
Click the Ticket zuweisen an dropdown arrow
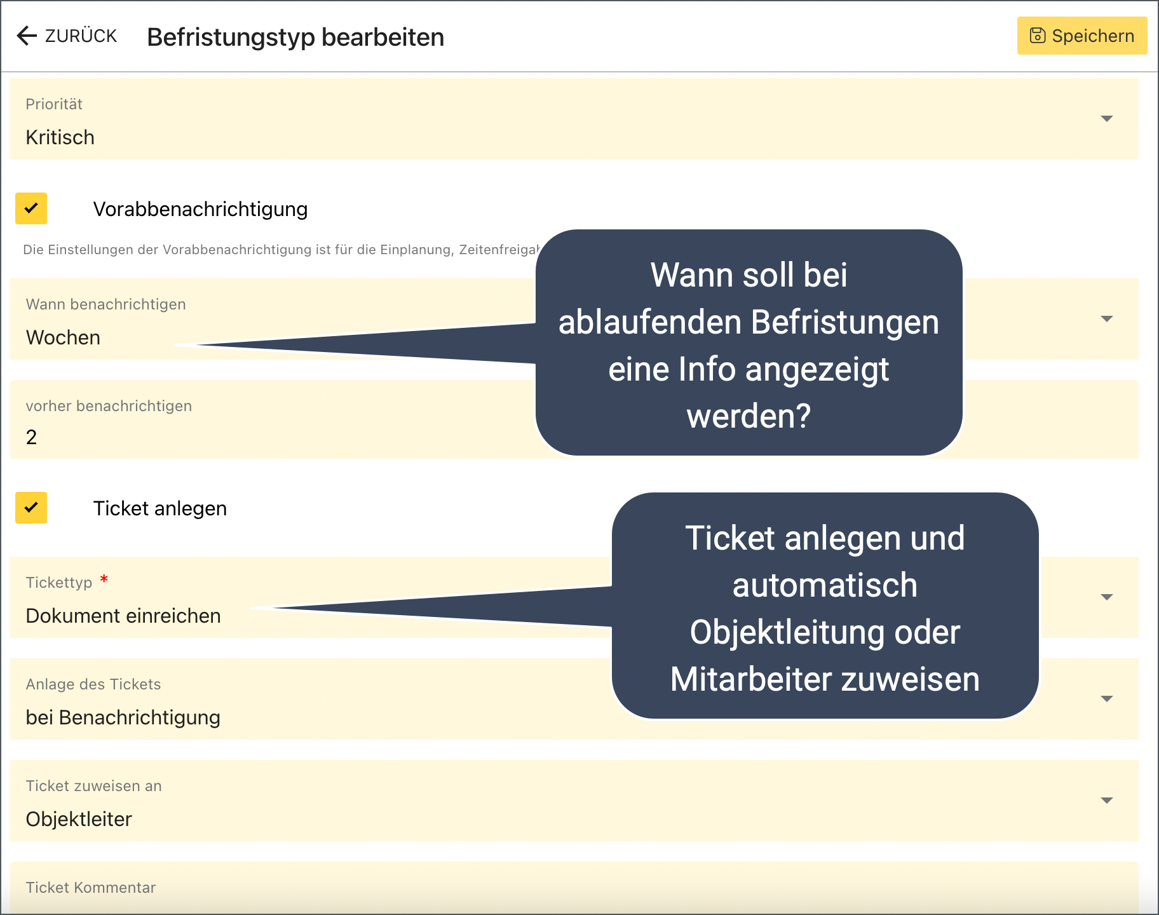(x=1106, y=801)
